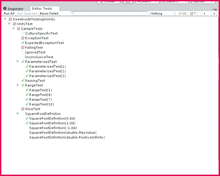220x176 pixels.
Task: Collapse the SampleTests tree node
Action: (13, 29)
